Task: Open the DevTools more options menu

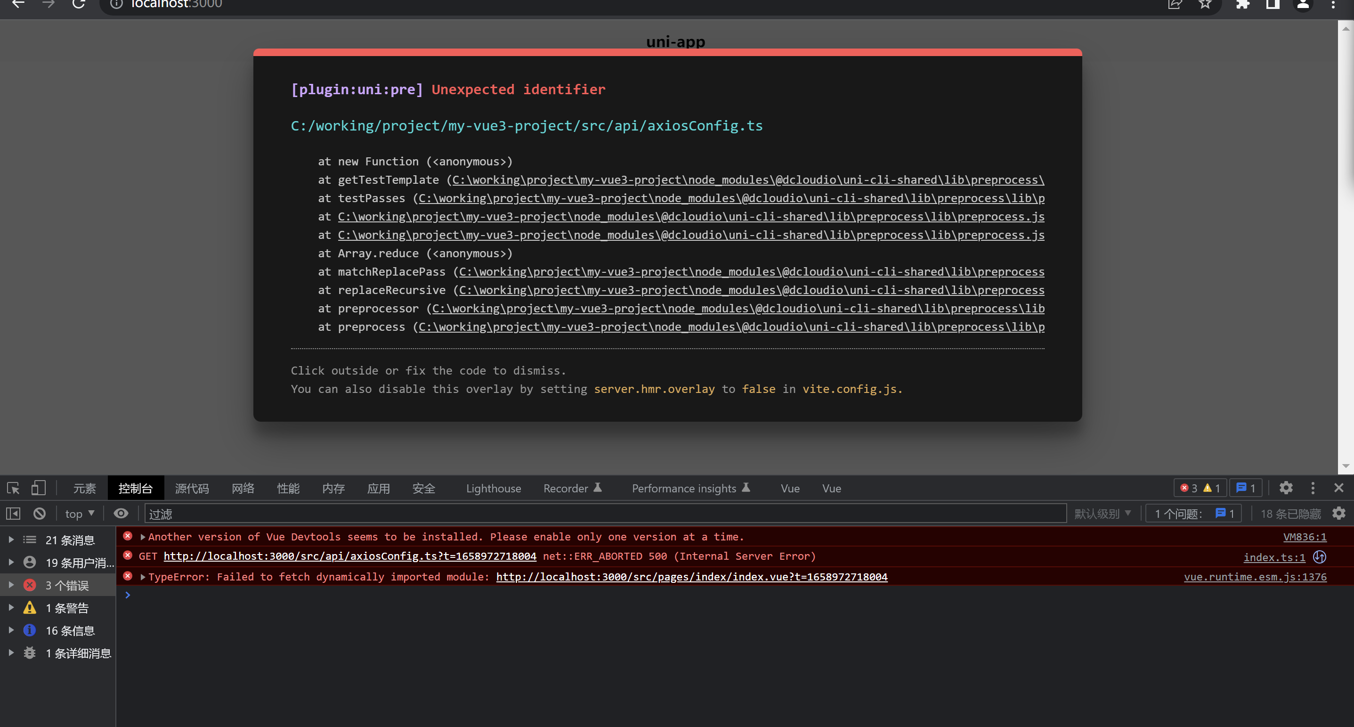Action: pos(1313,488)
